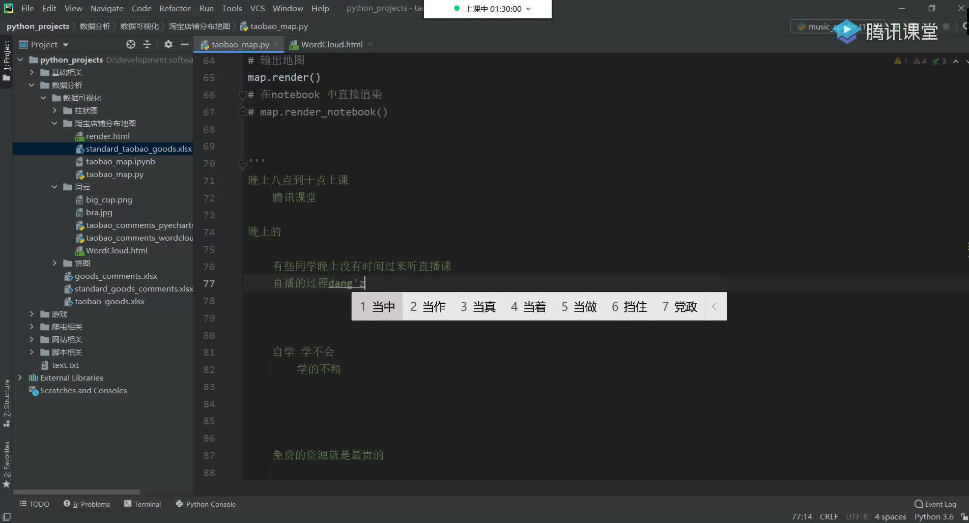Click the typo count checkmark indicator
The image size is (969, 523).
coord(939,61)
